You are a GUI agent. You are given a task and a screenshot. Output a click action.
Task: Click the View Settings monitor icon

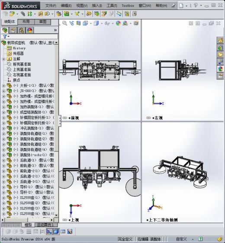click(136, 23)
